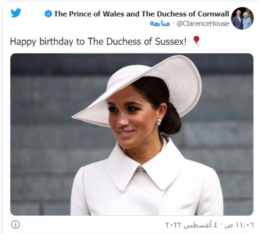Click the blue verified checkmark badge
Viewport: 259px width, 234px height.
[48, 14]
